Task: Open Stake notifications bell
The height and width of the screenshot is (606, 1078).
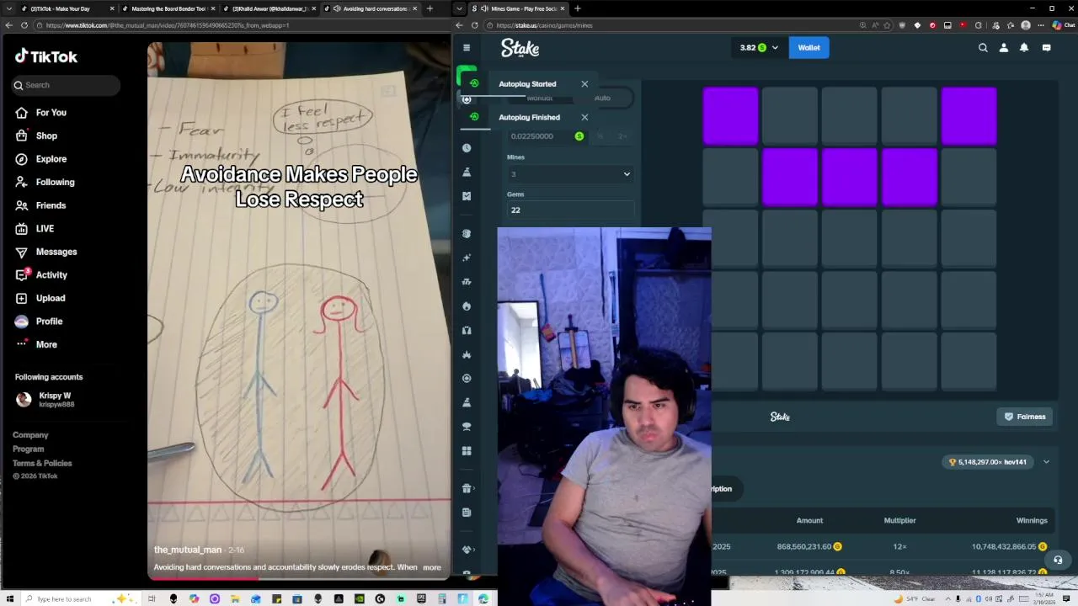Action: tap(1024, 48)
